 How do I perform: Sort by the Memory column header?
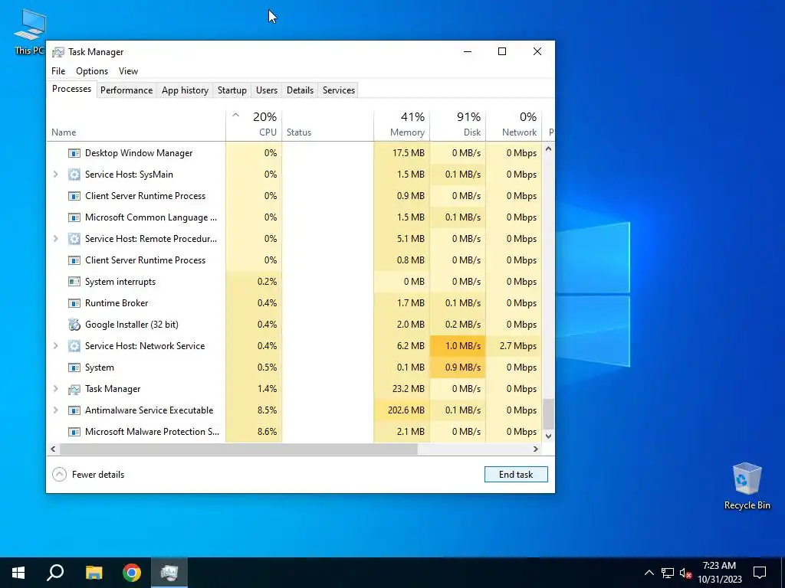click(402, 124)
